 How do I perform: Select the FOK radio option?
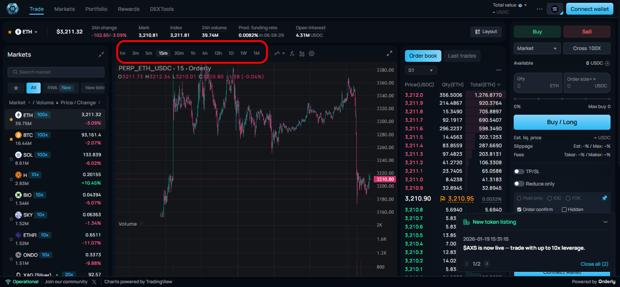pyautogui.click(x=568, y=198)
